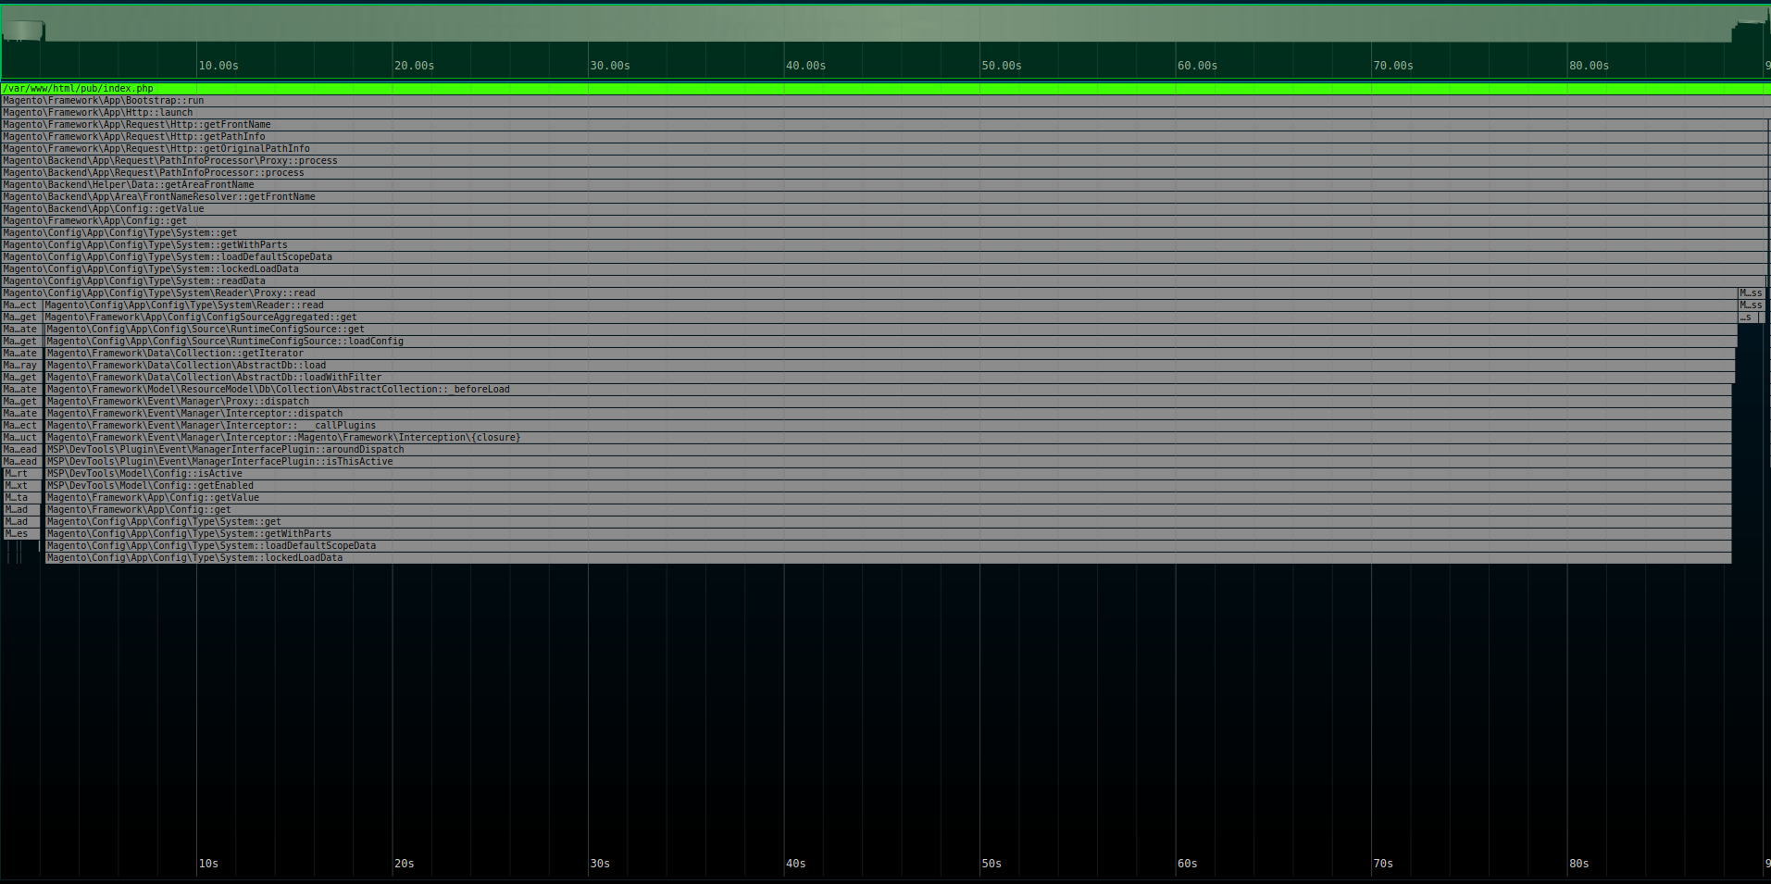Select System\Reader\Proxy::read bar
The width and height of the screenshot is (1771, 884).
(x=869, y=293)
